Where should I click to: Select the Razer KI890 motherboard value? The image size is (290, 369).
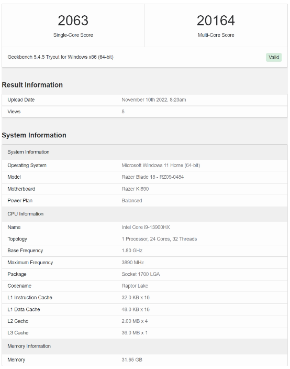tap(135, 189)
